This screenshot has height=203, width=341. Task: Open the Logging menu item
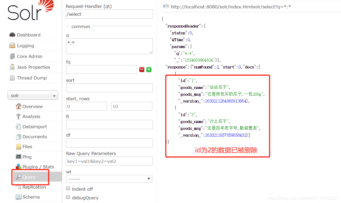25,46
